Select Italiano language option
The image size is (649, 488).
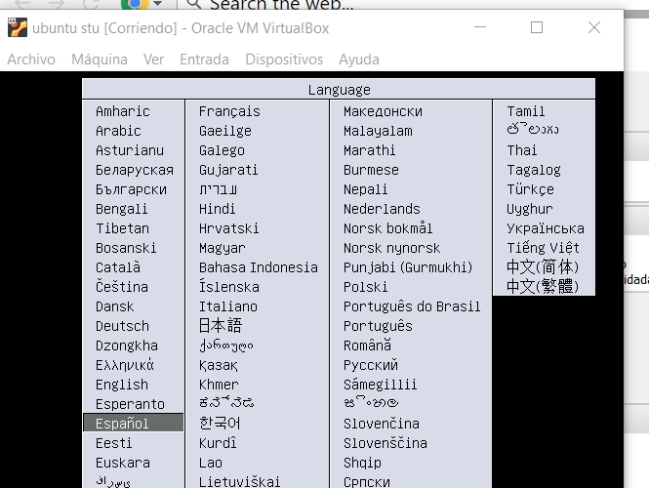point(228,306)
